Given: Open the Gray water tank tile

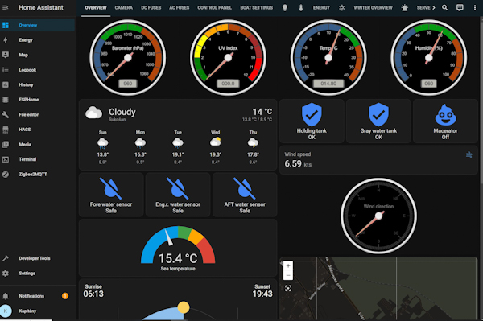Looking at the screenshot, I should [x=378, y=121].
